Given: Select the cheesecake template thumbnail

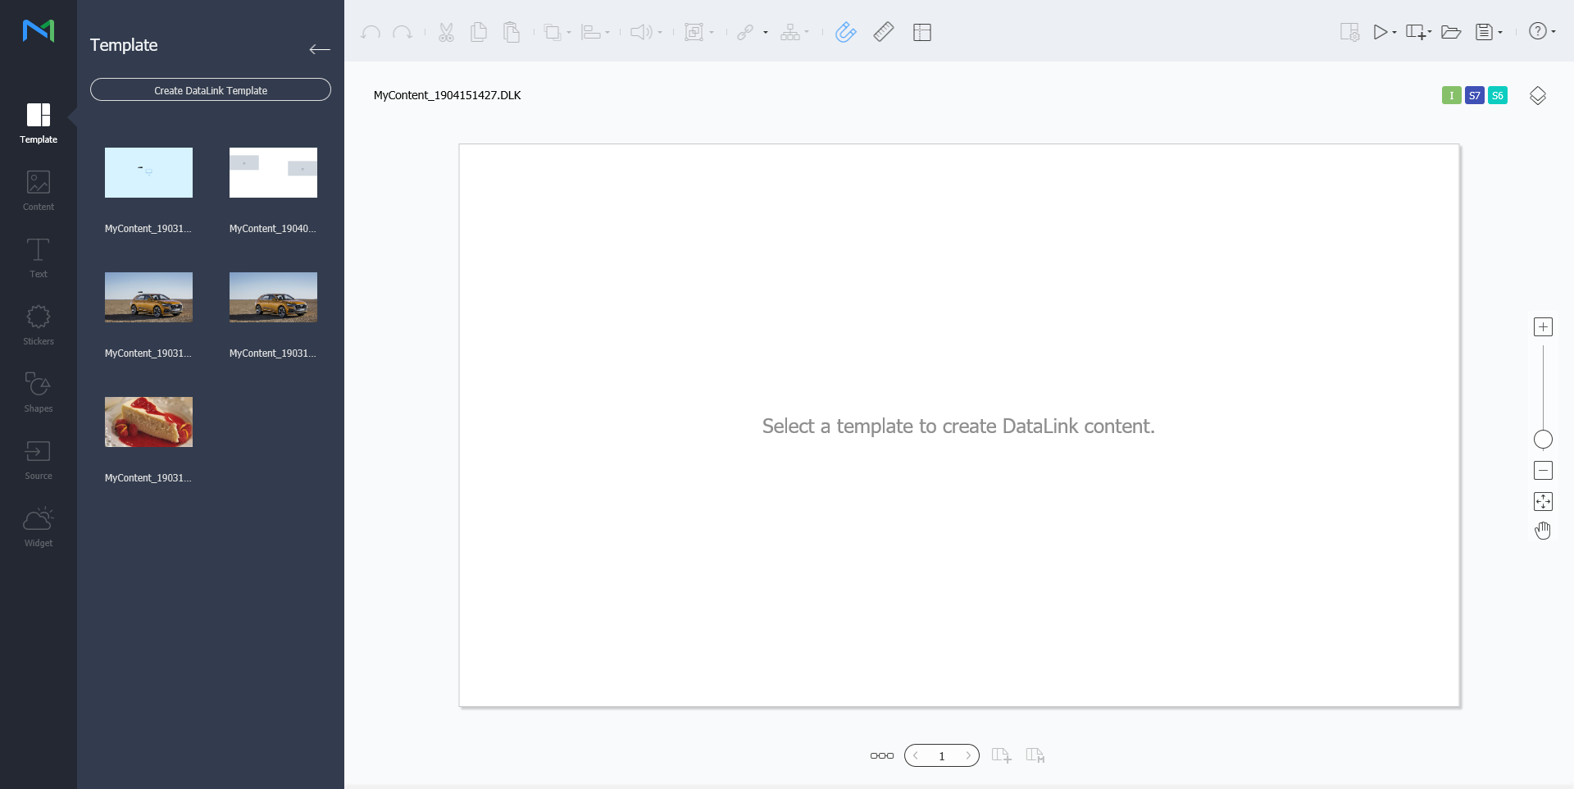Looking at the screenshot, I should pos(148,422).
